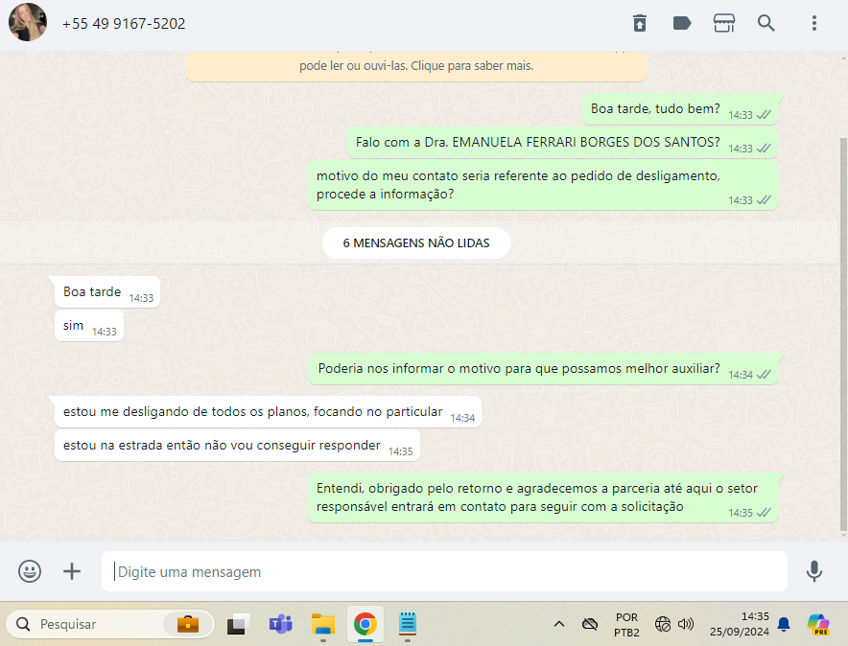Open clock and calendar 14:35 25/09/2024
This screenshot has height=646, width=848.
point(740,624)
